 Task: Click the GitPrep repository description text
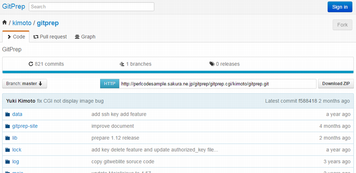click(x=12, y=49)
